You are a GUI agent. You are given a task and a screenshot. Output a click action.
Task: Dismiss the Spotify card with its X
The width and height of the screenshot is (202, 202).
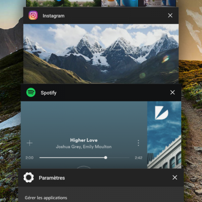173,93
